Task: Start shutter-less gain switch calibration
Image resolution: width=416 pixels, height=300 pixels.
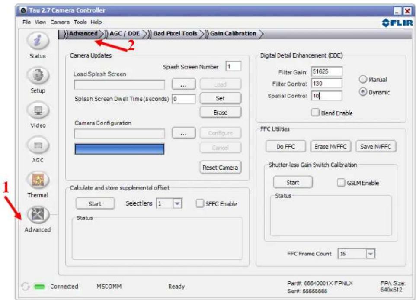Action: [293, 182]
